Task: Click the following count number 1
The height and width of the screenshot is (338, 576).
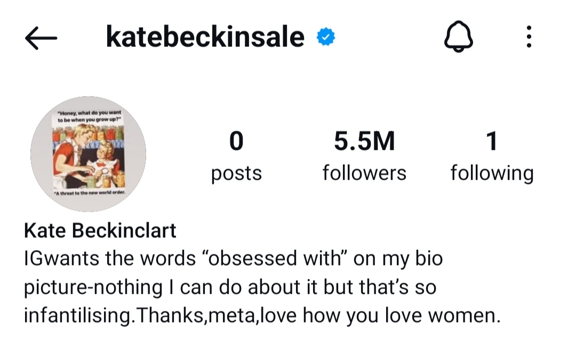Action: [492, 141]
